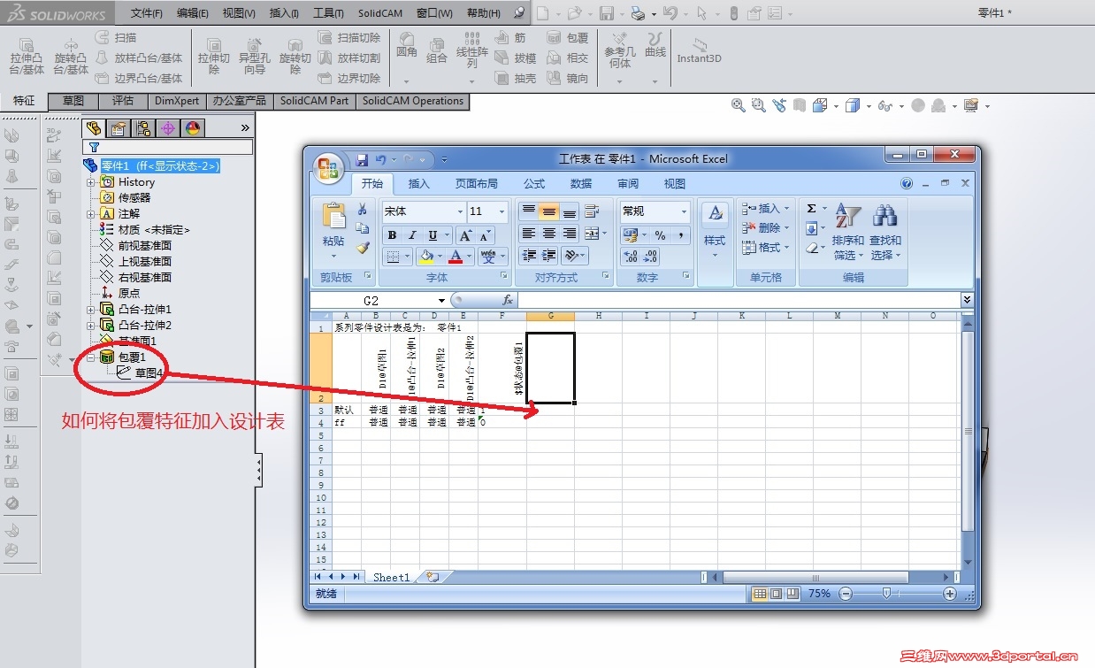Image resolution: width=1095 pixels, height=668 pixels.
Task: Apply the red font color in Excel
Action: (456, 257)
